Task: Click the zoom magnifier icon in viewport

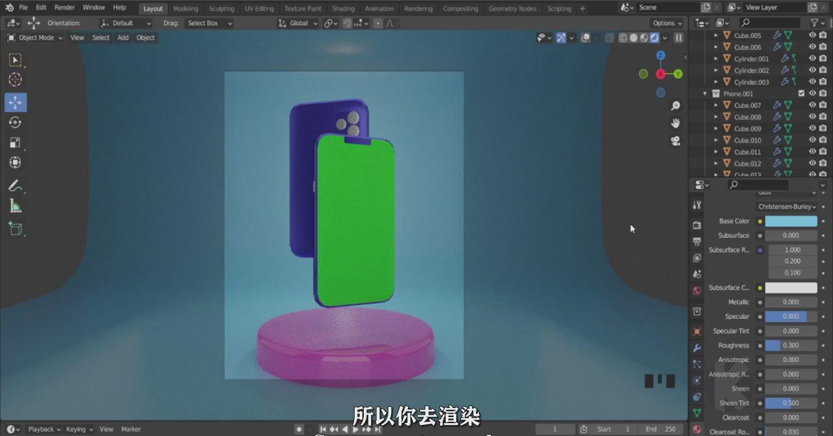Action: [676, 106]
